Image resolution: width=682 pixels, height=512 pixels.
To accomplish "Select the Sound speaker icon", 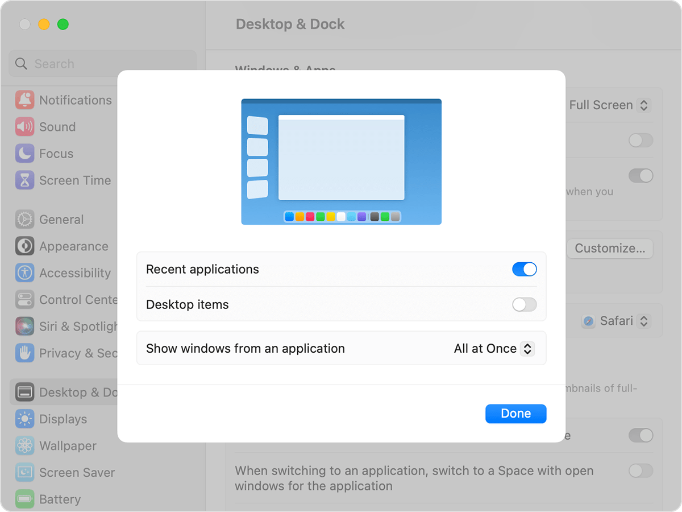I will point(25,127).
